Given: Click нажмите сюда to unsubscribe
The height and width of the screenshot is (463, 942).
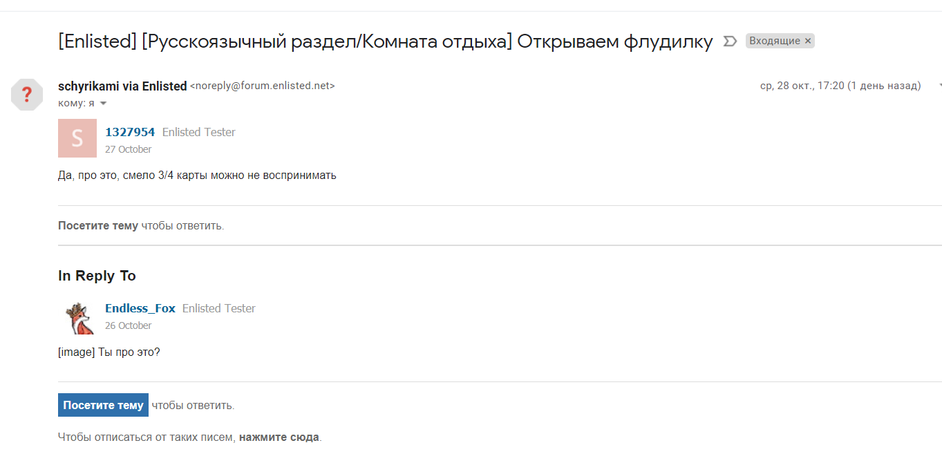Looking at the screenshot, I should 279,437.
